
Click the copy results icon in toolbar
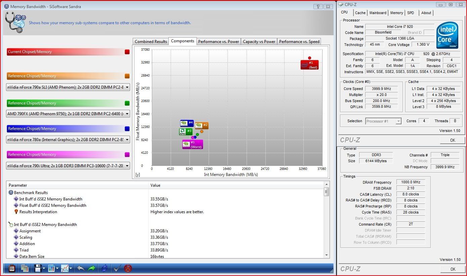coord(24,268)
